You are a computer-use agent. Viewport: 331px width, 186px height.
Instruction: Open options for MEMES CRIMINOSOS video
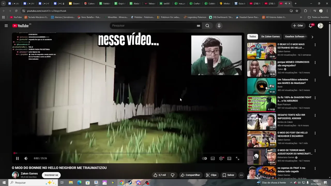[315, 63]
